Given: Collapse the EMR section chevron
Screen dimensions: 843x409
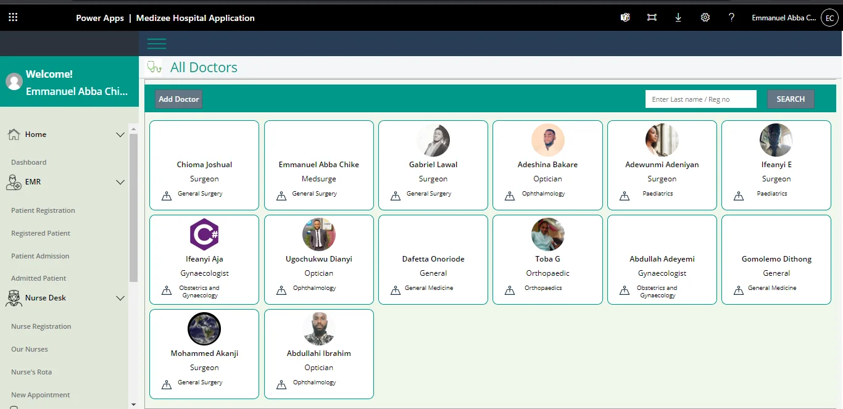Looking at the screenshot, I should [120, 182].
